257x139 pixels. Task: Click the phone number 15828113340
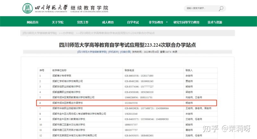(131, 114)
